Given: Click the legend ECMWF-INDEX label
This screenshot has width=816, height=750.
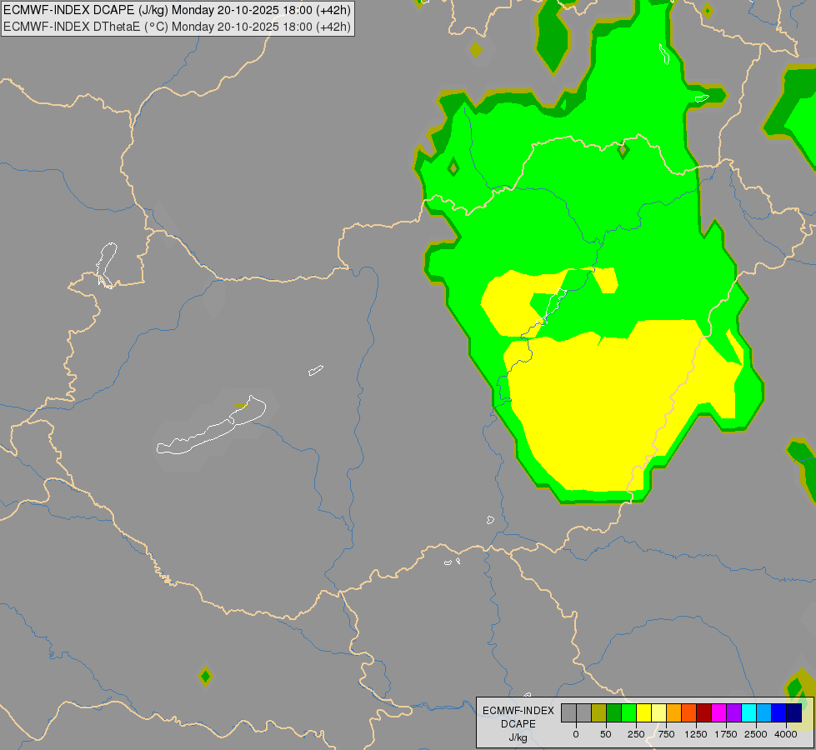Looking at the screenshot, I should coord(518,711).
